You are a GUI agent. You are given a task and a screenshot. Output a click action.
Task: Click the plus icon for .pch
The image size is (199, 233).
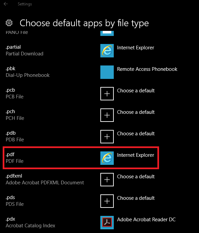(x=107, y=115)
